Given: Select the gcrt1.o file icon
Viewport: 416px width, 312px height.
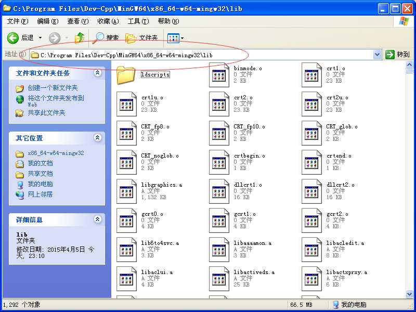Looking at the screenshot, I should [x=219, y=220].
